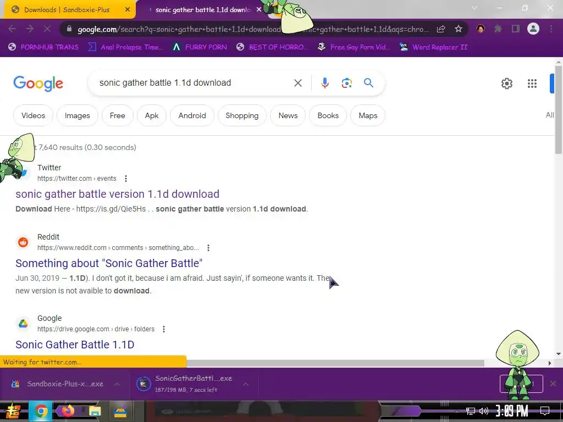
Task: Open 'Something about Sonic Gather Battle' Reddit link
Action: pyautogui.click(x=109, y=263)
